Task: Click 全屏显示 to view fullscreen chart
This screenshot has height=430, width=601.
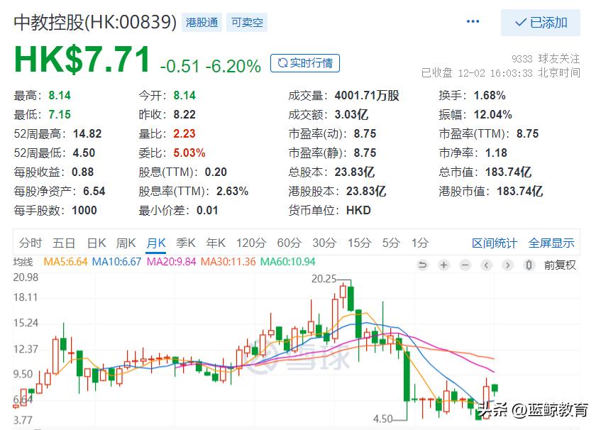Action: point(553,243)
